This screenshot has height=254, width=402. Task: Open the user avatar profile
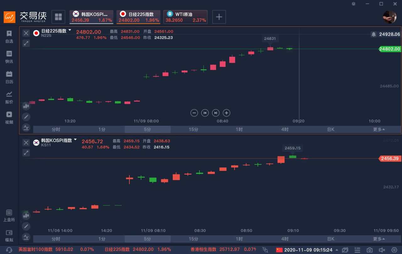pos(389,17)
